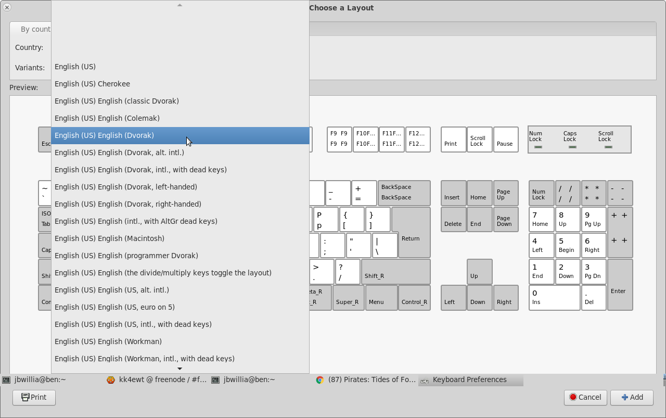The height and width of the screenshot is (418, 666).
Task: Choose English (US) Cherokee variant
Action: (x=180, y=84)
